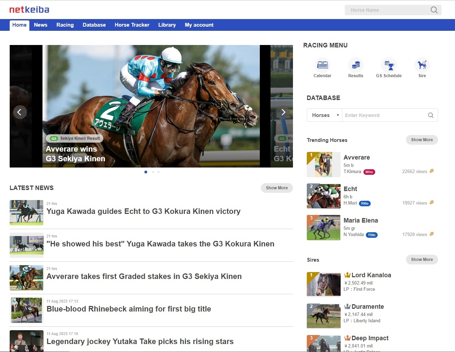The width and height of the screenshot is (455, 352).
Task: Open the GS Schedule icon
Action: coord(389,68)
